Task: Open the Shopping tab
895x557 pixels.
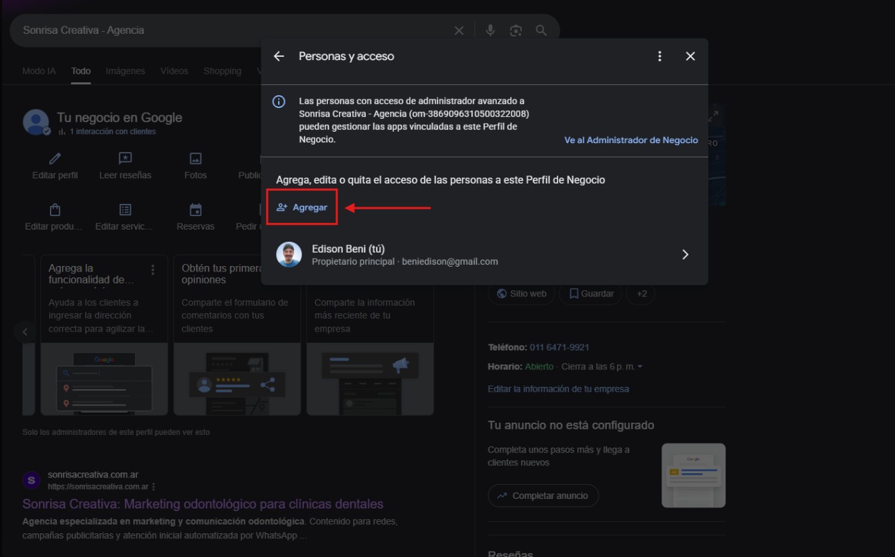Action: pos(223,71)
